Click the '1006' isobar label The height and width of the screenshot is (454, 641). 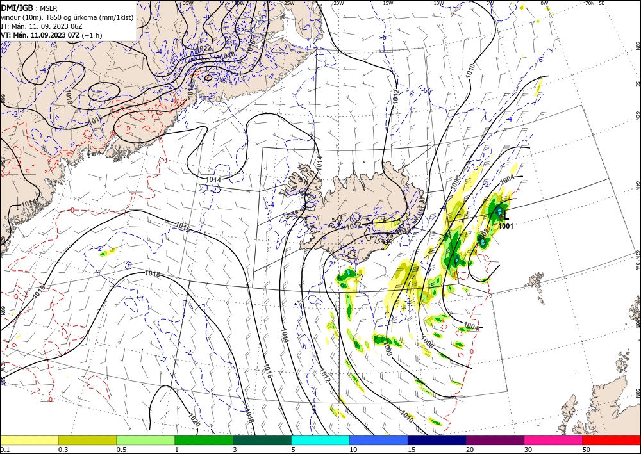pos(428,343)
